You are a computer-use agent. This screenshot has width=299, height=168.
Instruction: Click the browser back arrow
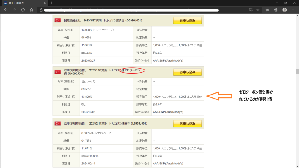pos(6,10)
